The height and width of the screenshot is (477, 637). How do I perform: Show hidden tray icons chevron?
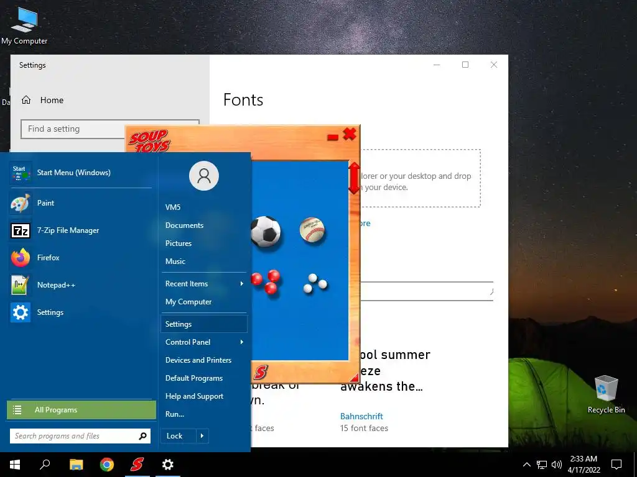click(526, 465)
